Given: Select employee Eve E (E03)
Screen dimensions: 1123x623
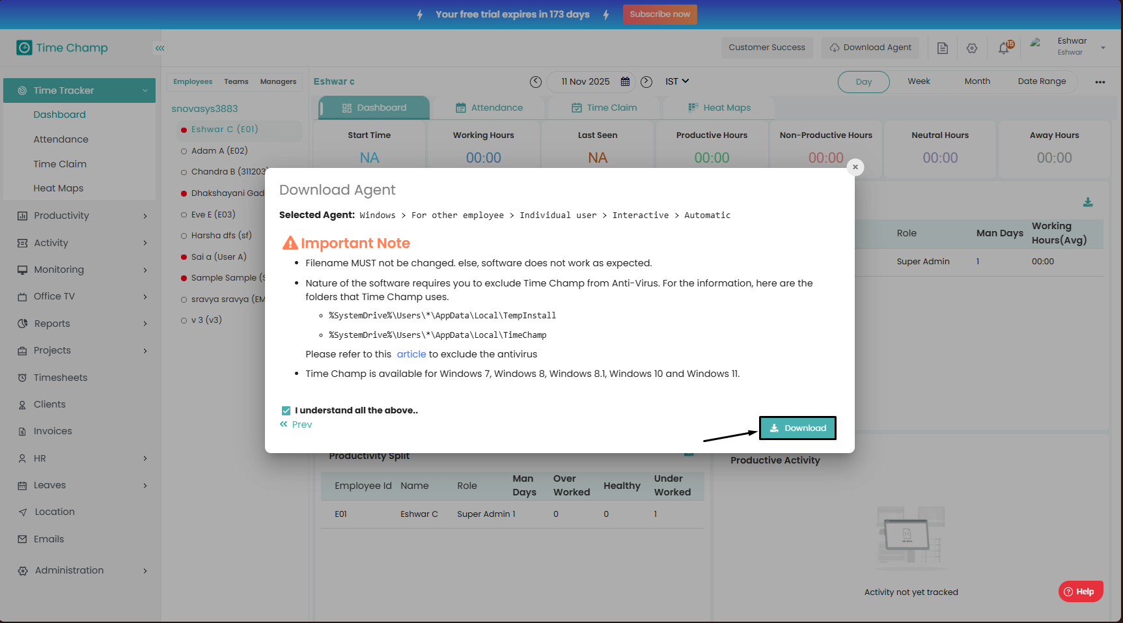Looking at the screenshot, I should click(x=213, y=215).
